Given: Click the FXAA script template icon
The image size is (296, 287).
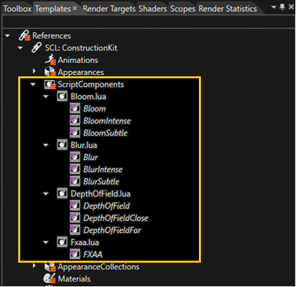Looking at the screenshot, I should click(x=75, y=255).
